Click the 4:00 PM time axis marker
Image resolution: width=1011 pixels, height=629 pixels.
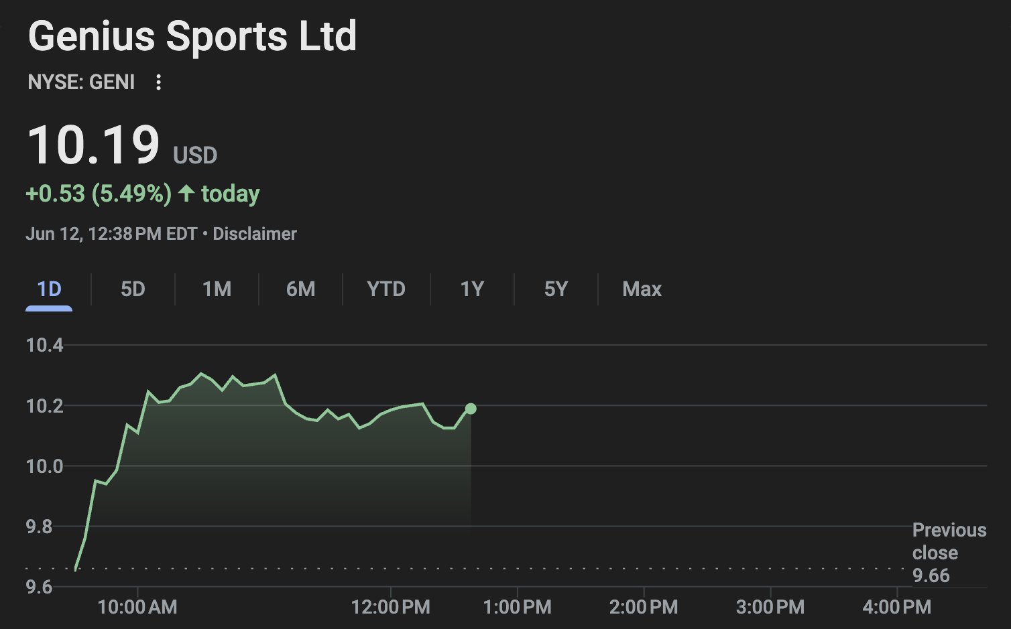(x=896, y=607)
